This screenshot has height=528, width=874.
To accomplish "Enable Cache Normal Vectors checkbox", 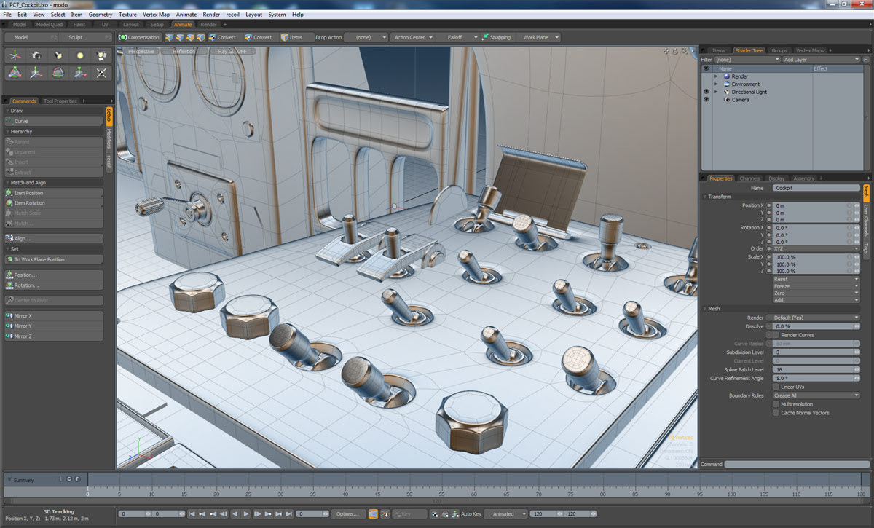I will pos(776,413).
